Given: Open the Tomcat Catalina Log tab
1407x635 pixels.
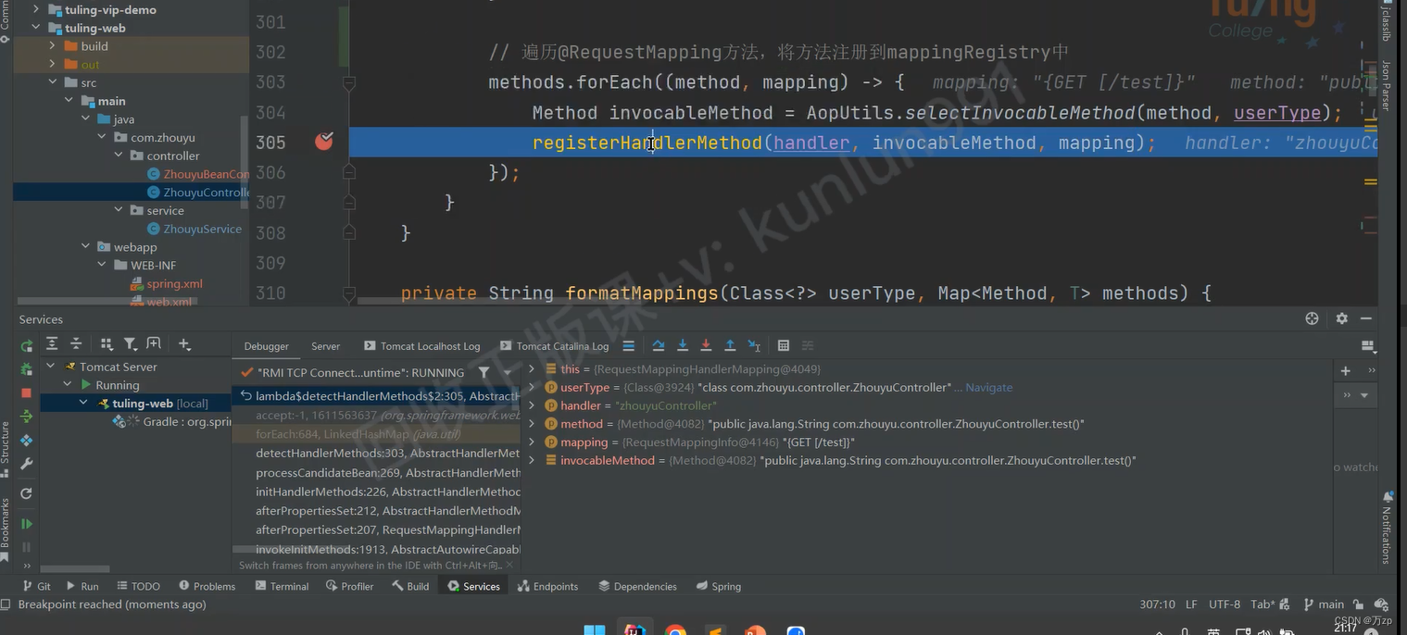Looking at the screenshot, I should 554,346.
